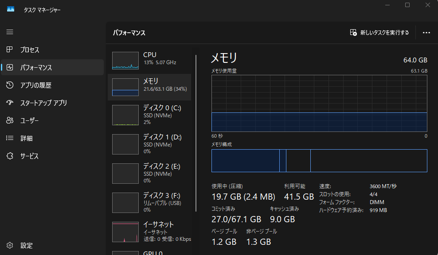Image resolution: width=438 pixels, height=255 pixels.
Task: Open the プロセス page icon
Action: 10,50
